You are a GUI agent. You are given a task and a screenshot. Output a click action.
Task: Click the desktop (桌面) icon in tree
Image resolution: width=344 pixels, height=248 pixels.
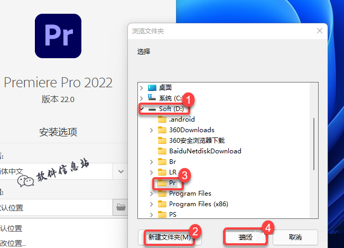(152, 88)
